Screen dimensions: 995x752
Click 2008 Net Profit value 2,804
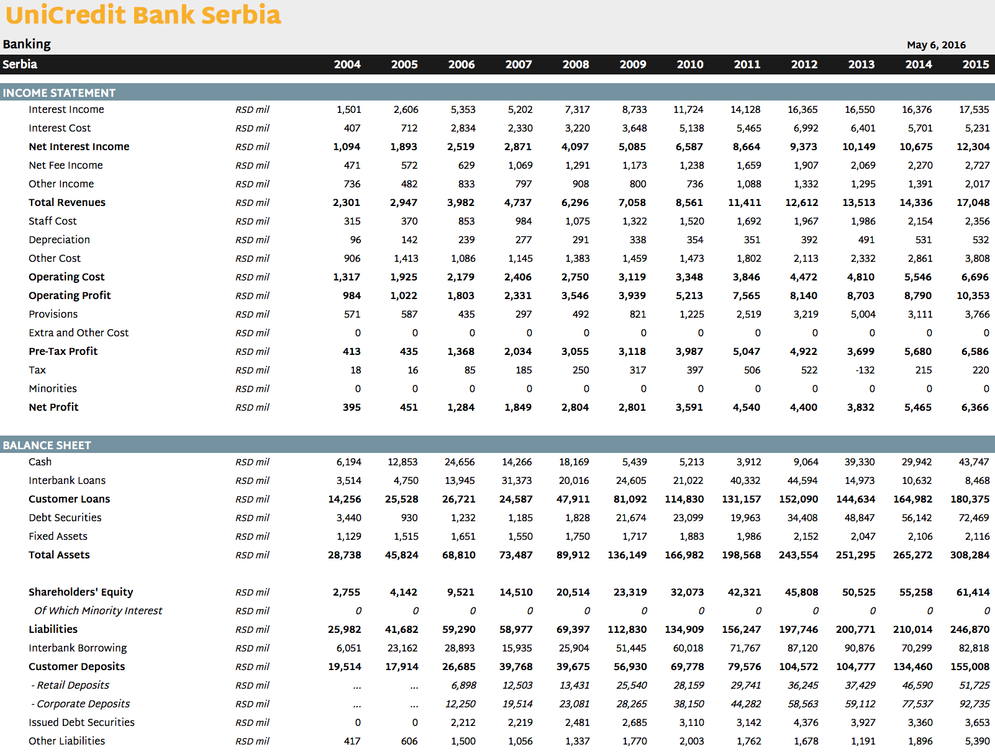click(575, 408)
